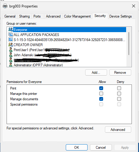Check Deny for Print permission

(x=119, y=88)
